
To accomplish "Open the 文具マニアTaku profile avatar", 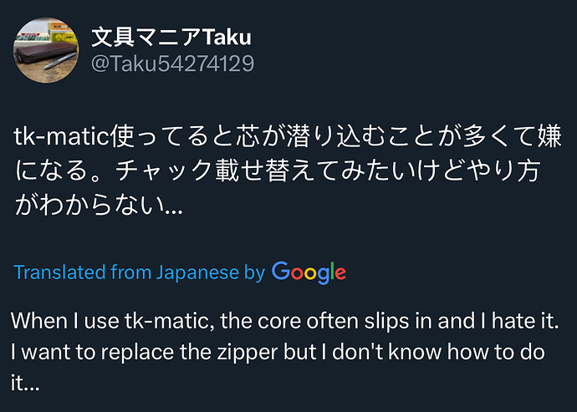I will (x=45, y=50).
